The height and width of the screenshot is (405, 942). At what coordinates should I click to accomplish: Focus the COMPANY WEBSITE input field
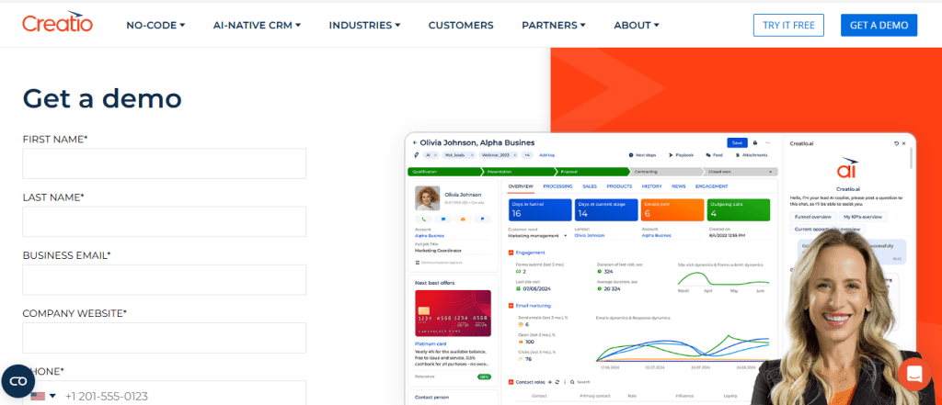(x=164, y=338)
